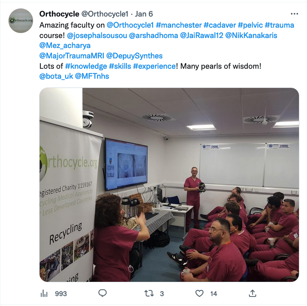Open the #manchester hashtag
The width and height of the screenshot is (307, 306).
coord(179,25)
